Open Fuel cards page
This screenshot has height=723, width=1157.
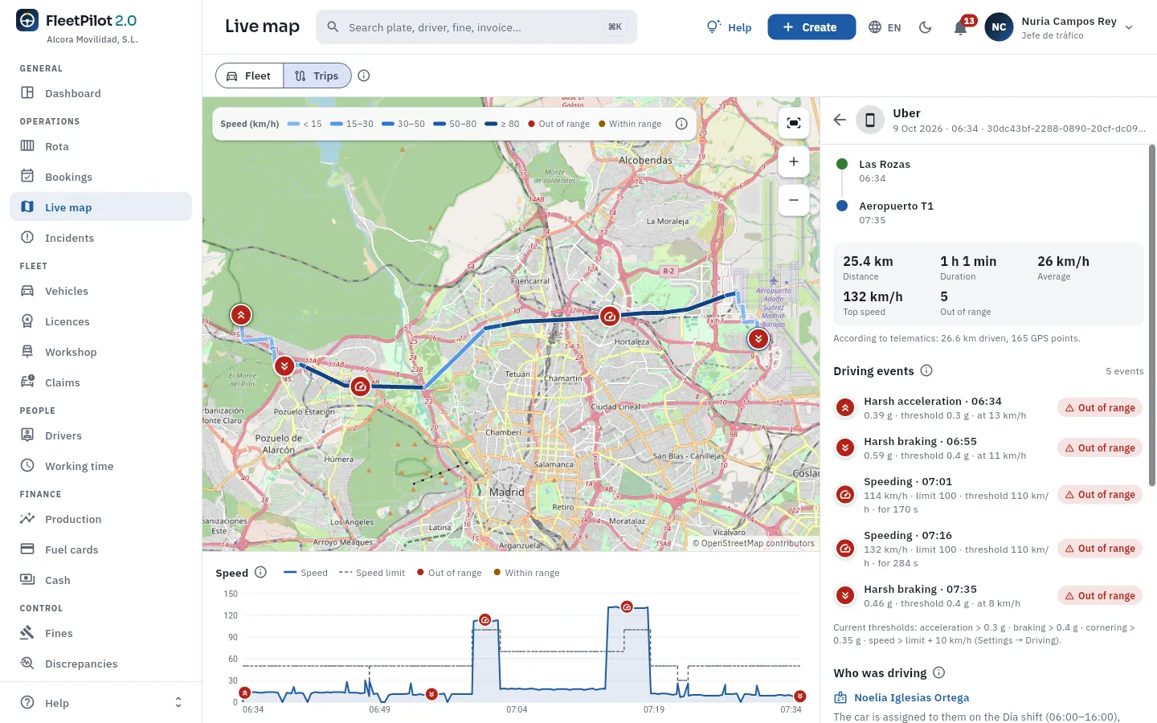point(101,549)
